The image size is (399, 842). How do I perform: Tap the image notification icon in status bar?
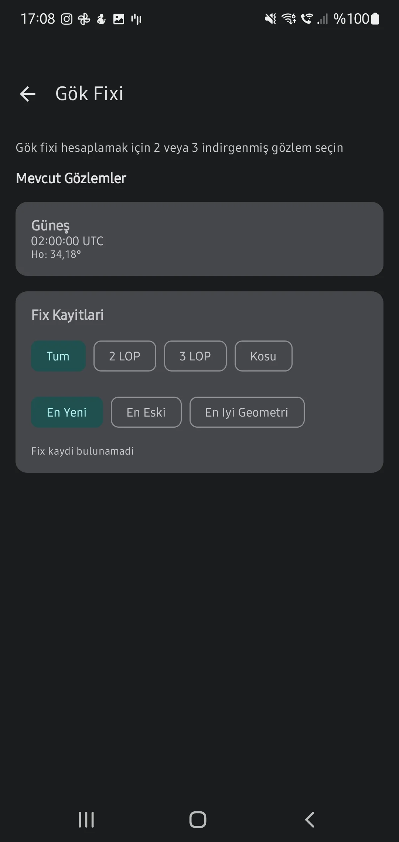(119, 18)
